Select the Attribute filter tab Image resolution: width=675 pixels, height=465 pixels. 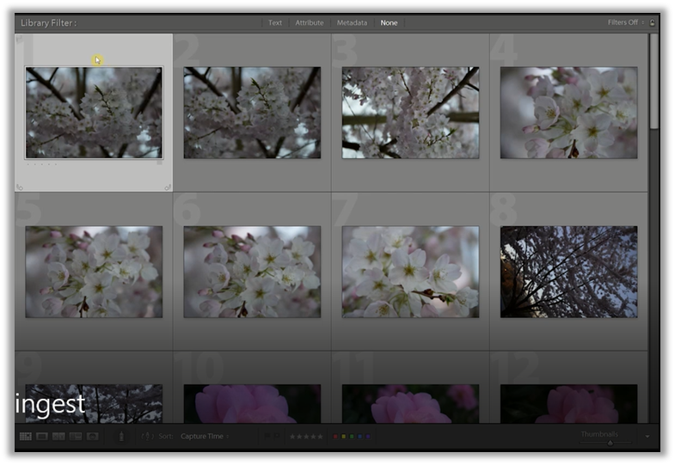(309, 23)
